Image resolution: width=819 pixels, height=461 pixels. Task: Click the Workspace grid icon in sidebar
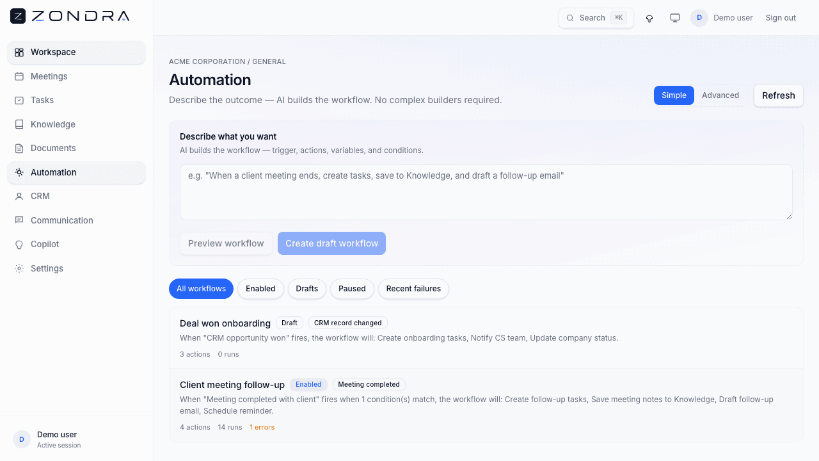(19, 53)
